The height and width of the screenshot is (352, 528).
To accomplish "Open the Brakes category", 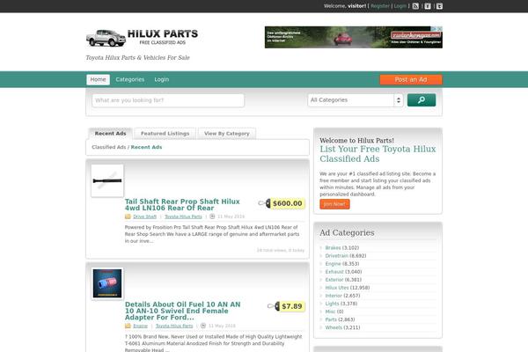I will click(333, 247).
